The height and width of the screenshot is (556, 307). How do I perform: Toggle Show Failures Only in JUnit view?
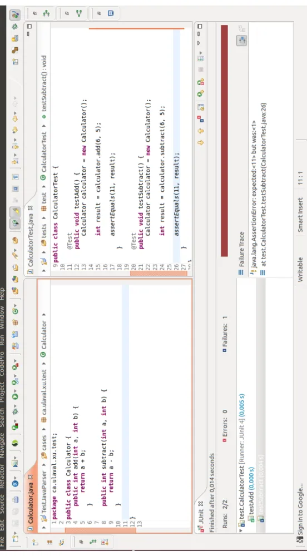[200, 119]
